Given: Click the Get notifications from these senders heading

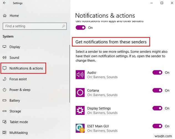Looking at the screenshot, I should (x=111, y=42).
